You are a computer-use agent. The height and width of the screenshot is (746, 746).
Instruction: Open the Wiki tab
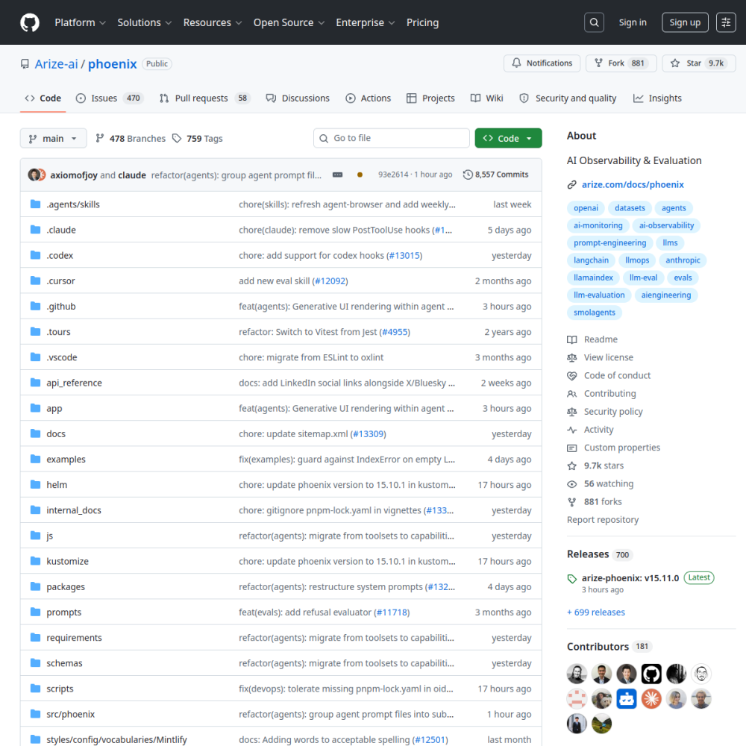pos(486,98)
